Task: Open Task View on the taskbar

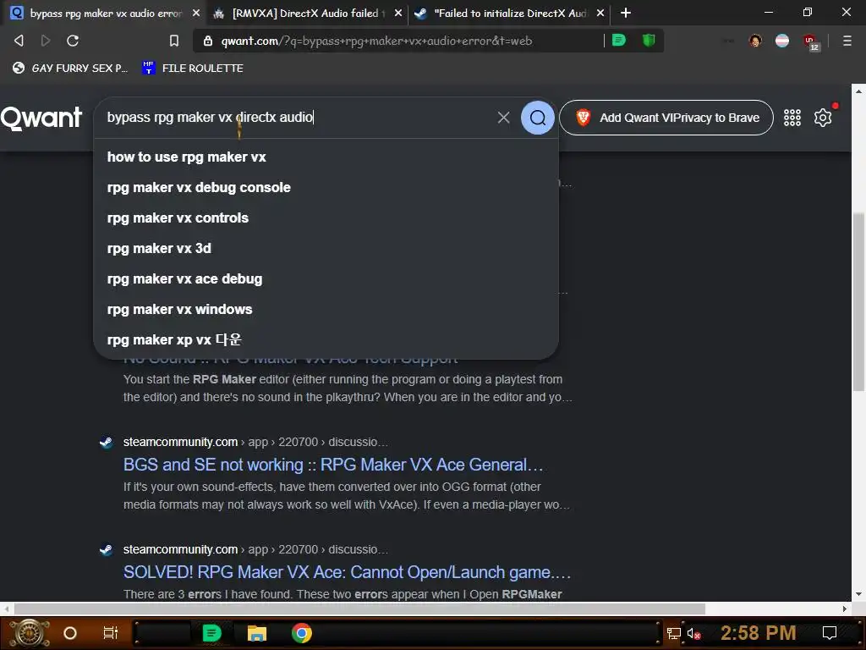Action: (x=111, y=633)
